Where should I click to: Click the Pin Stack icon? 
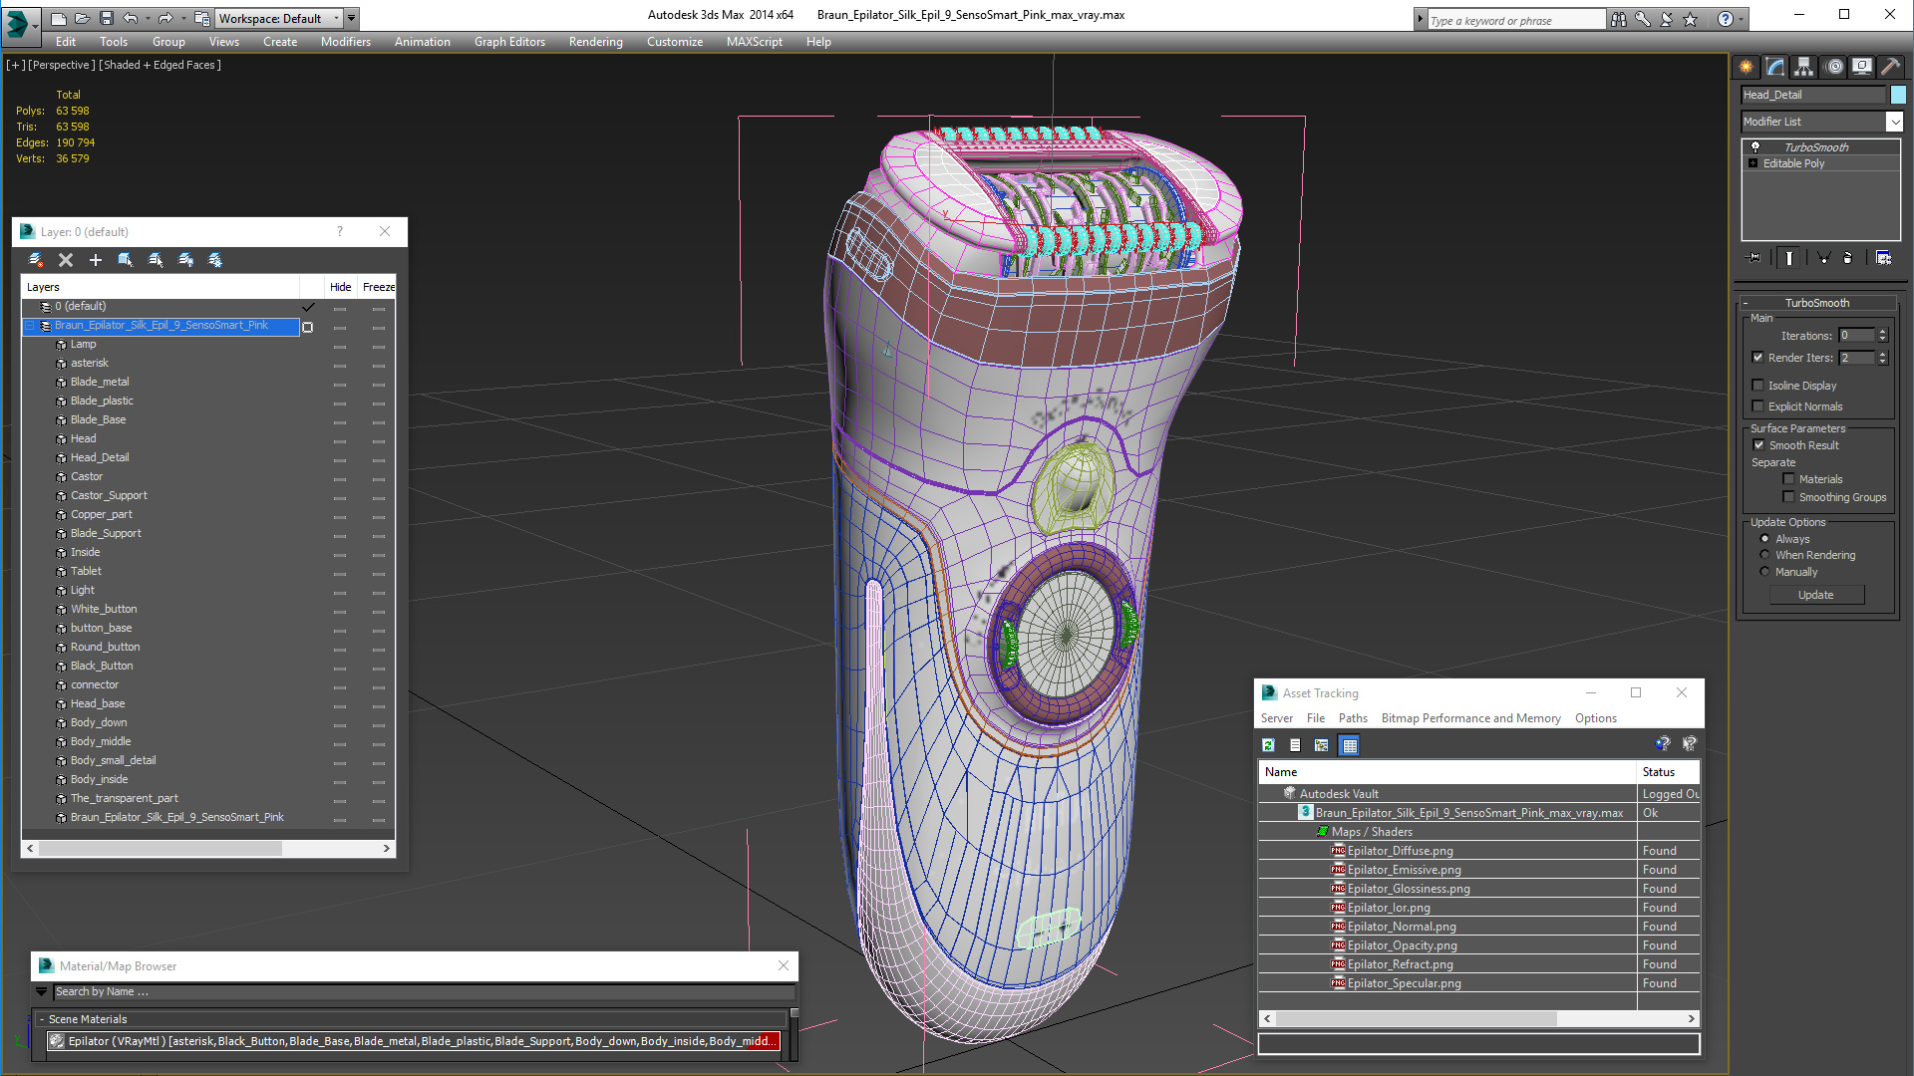[x=1754, y=258]
